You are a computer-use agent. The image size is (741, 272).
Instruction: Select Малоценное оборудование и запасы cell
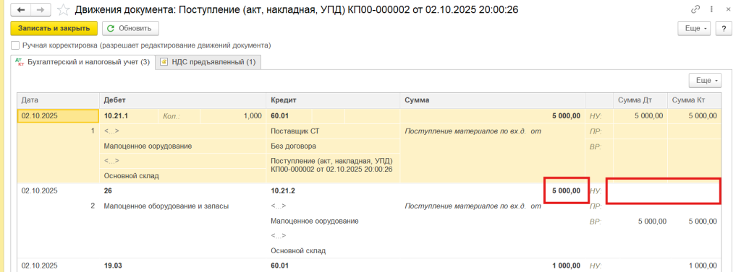(x=182, y=206)
